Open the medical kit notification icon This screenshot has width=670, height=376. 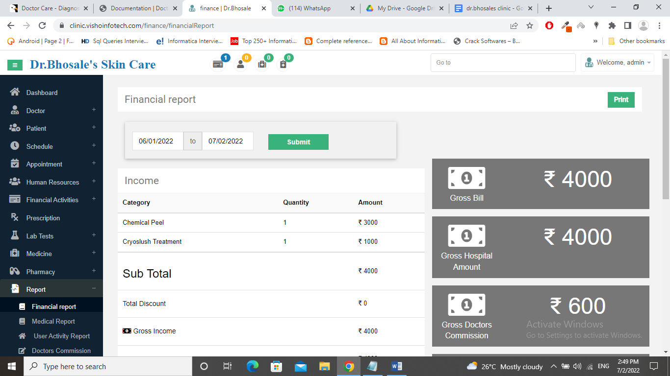click(262, 64)
